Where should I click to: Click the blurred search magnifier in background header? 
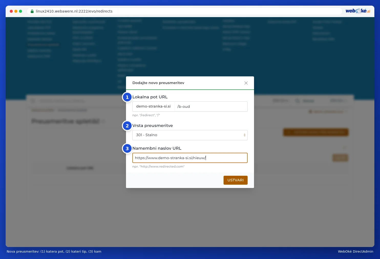[x=297, y=101]
